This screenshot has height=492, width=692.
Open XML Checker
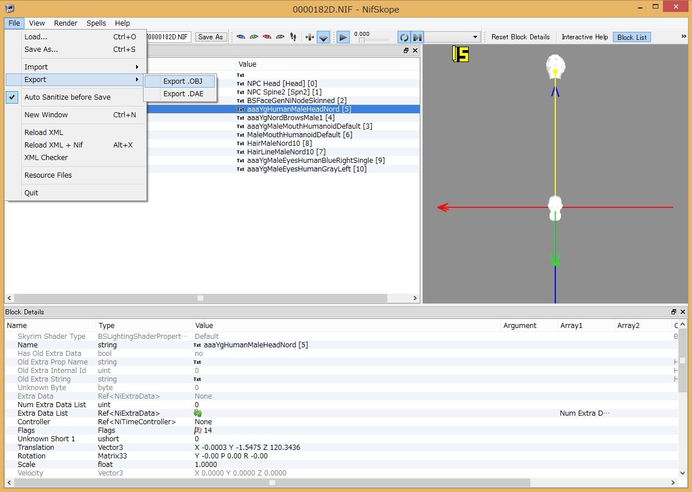76,157
